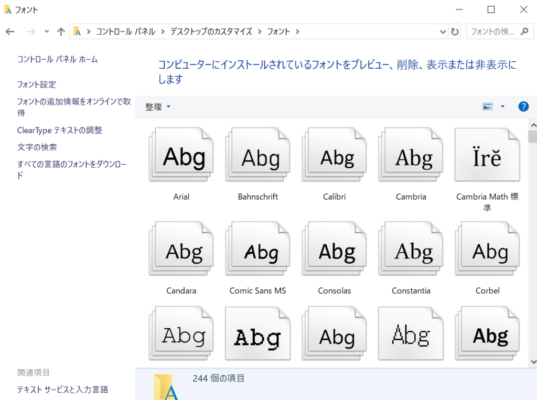Expand the recent locations chevron
Screen dimensions: 537x400
47,31
